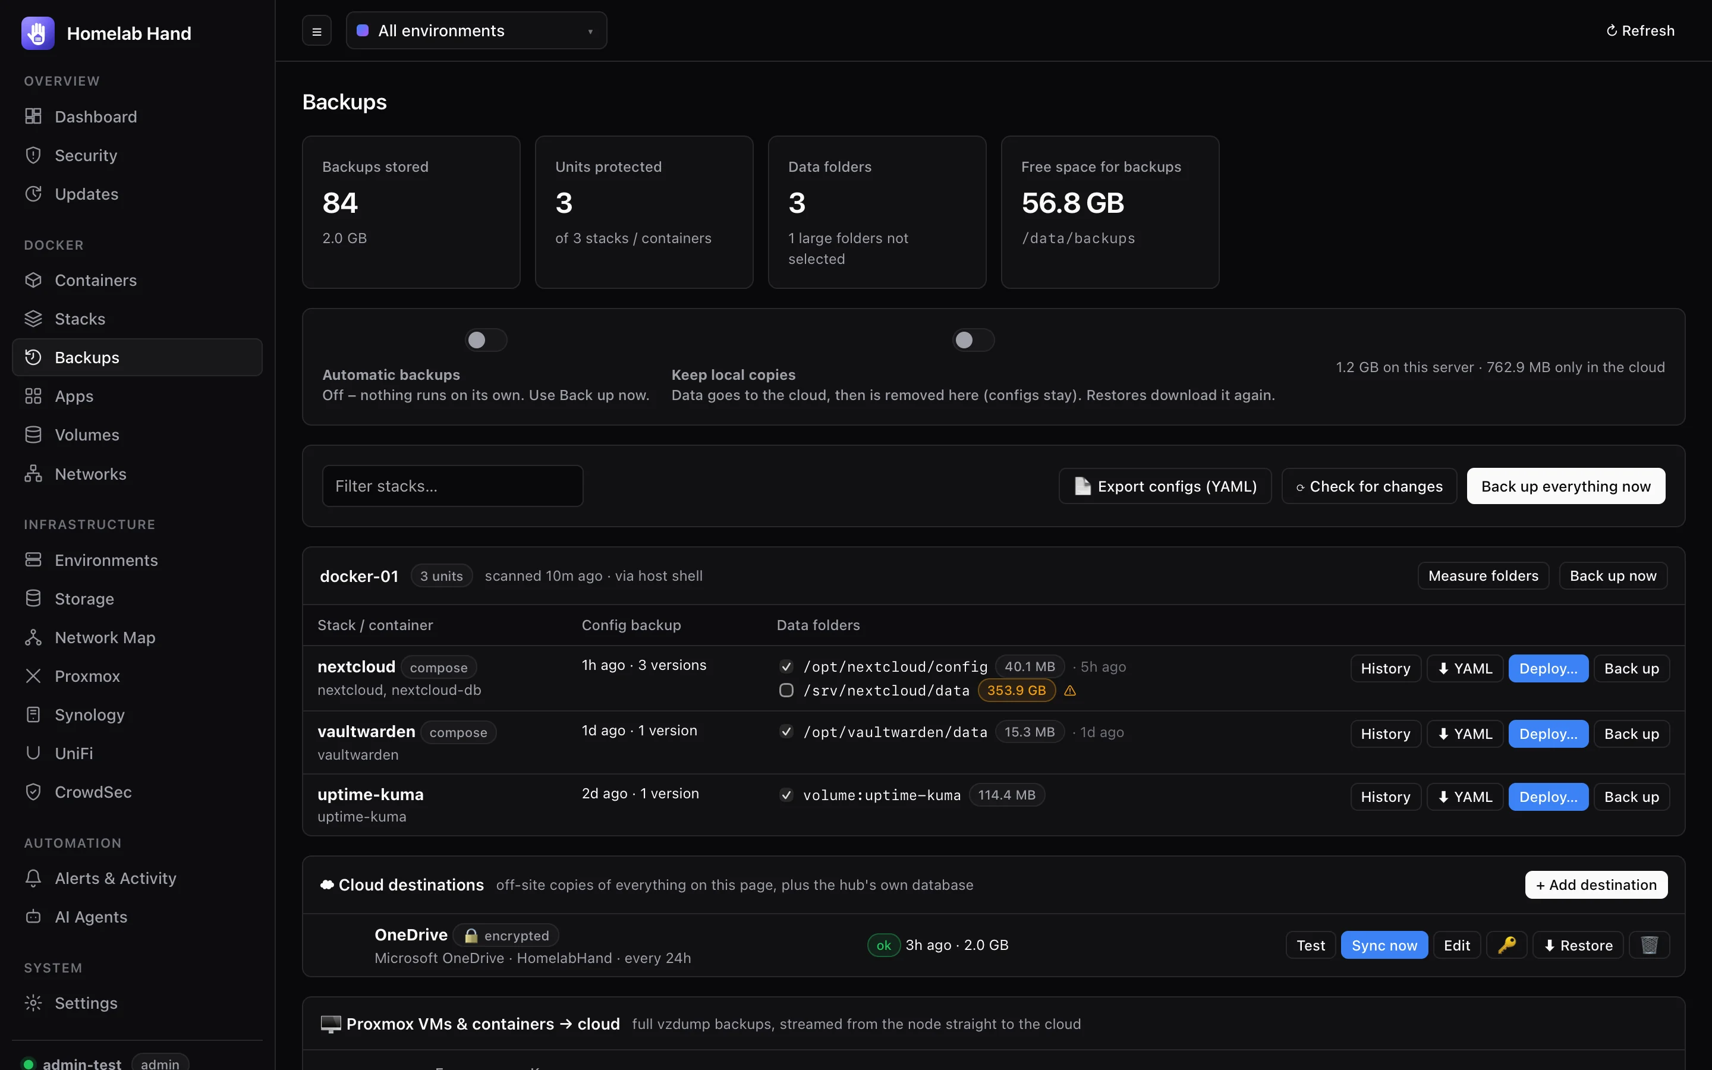Click the CrowdSec shield icon
The width and height of the screenshot is (1712, 1070).
point(33,792)
